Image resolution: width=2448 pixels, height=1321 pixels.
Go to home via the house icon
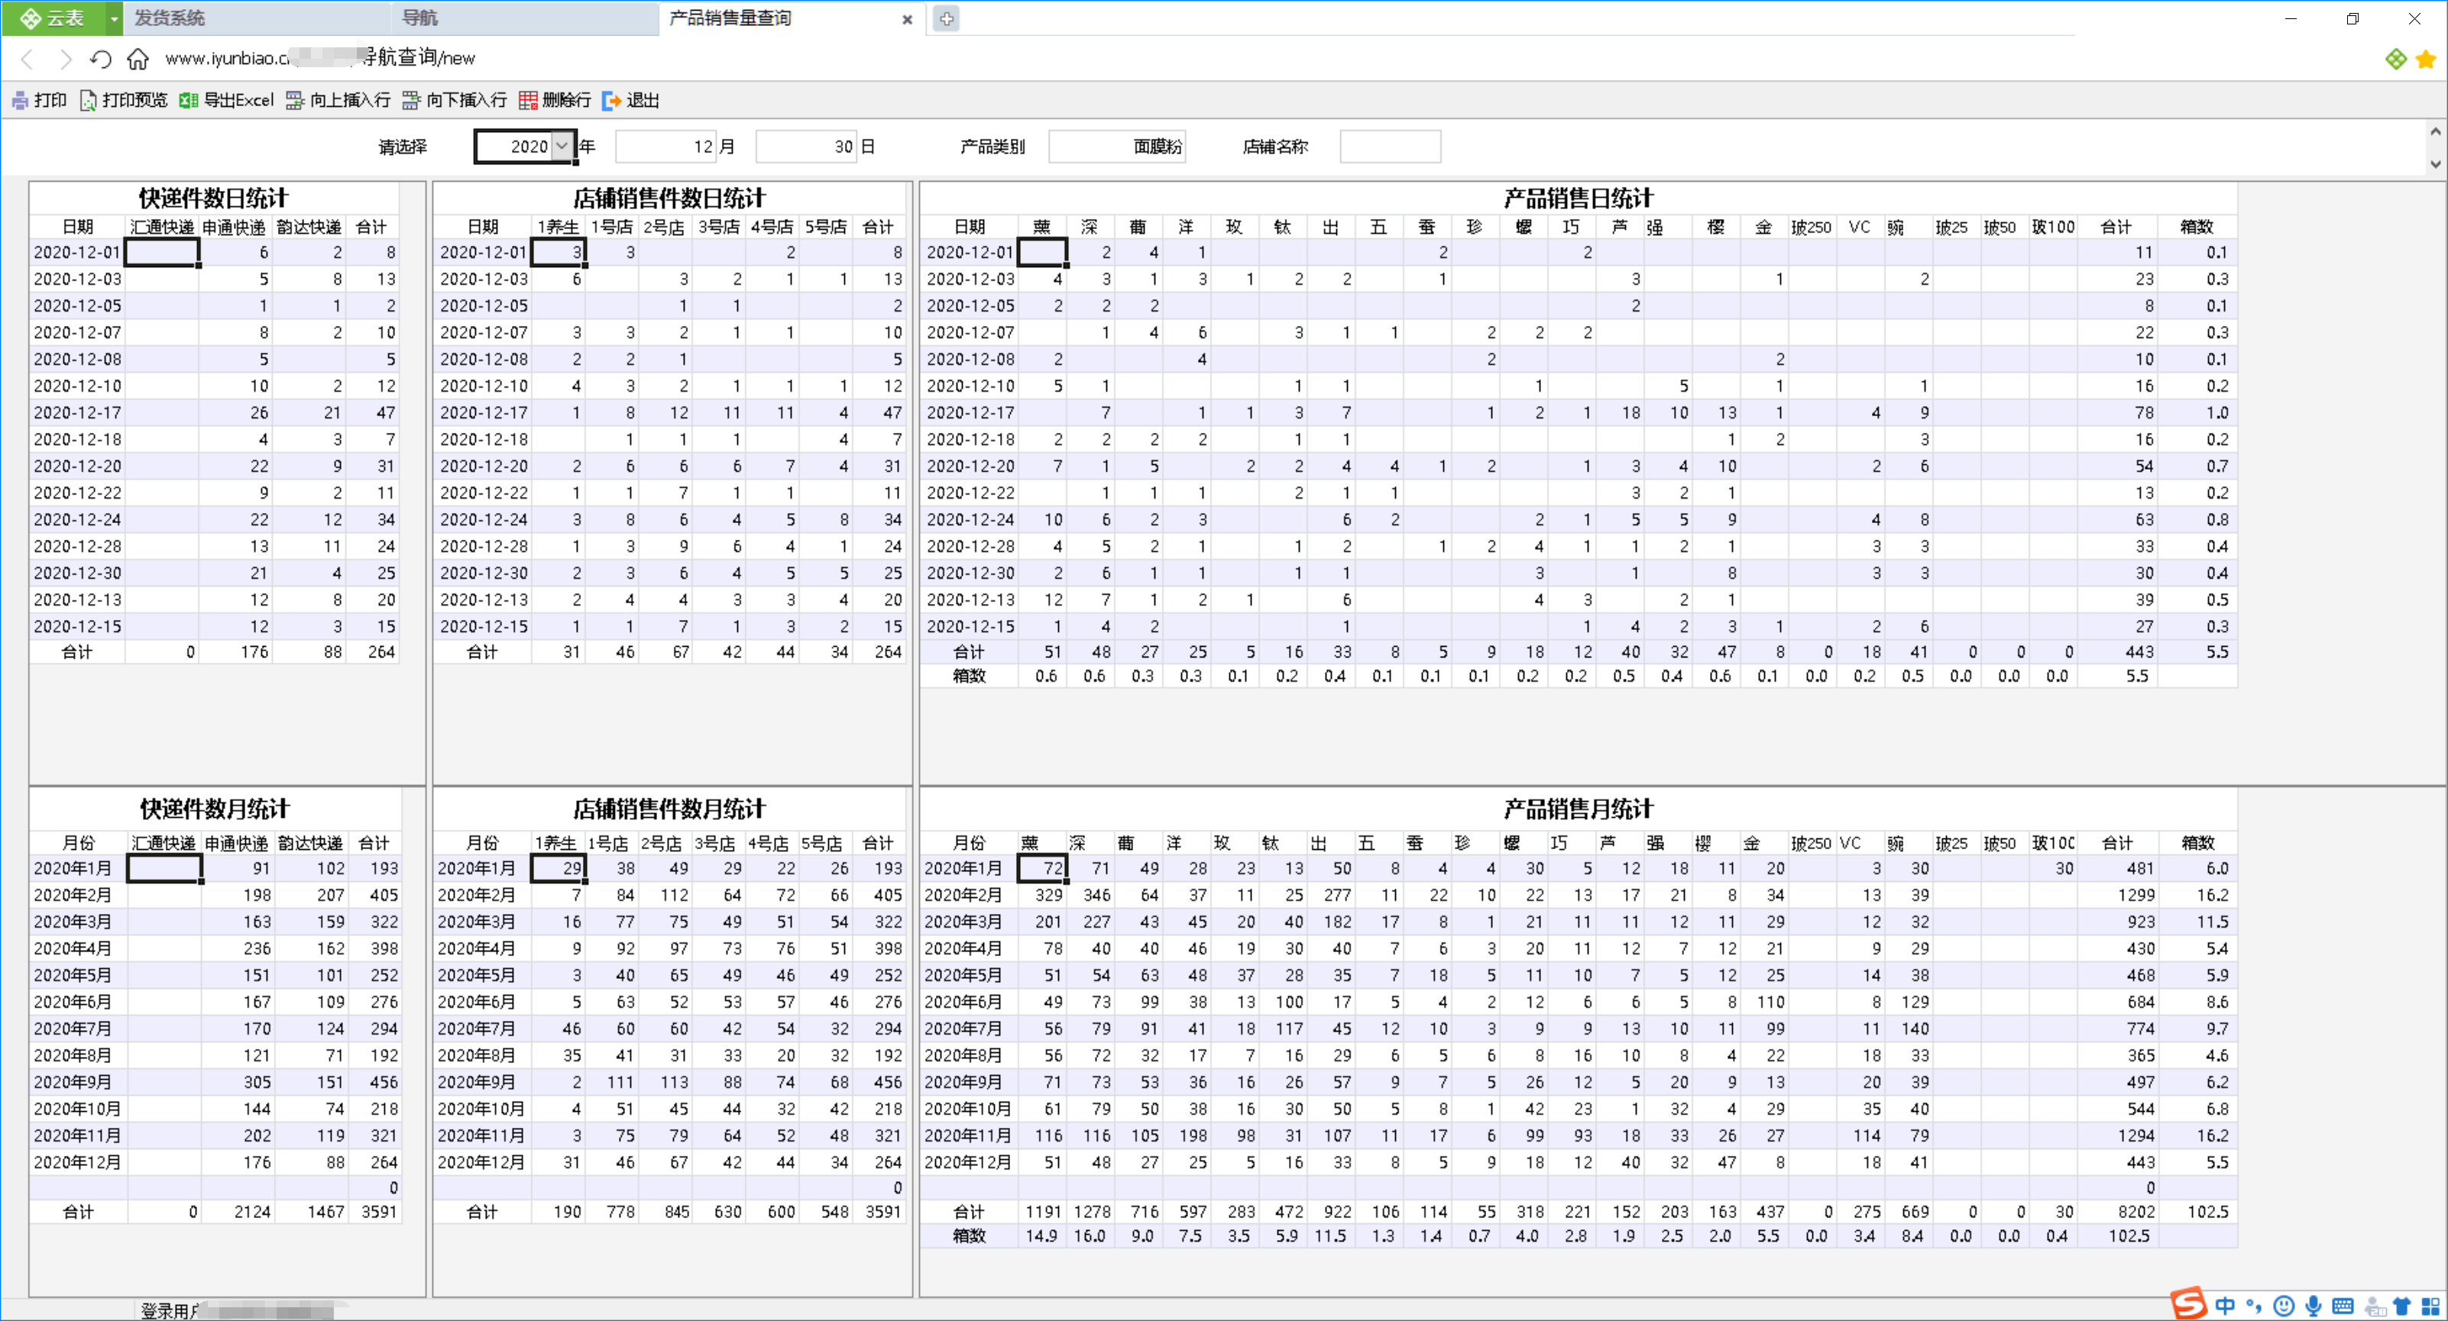(138, 59)
